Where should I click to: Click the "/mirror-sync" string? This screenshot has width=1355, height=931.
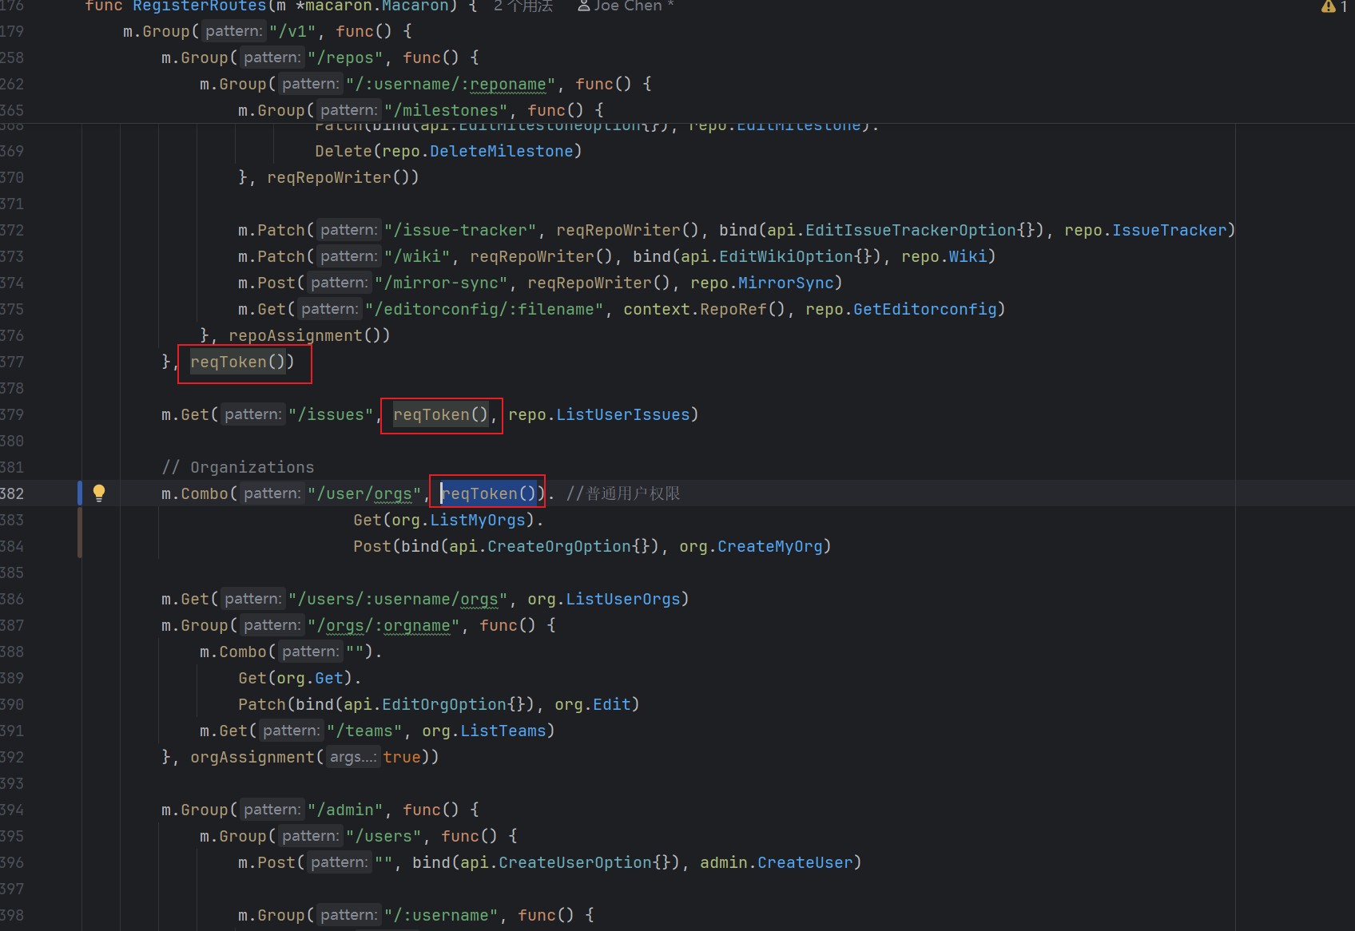[441, 283]
